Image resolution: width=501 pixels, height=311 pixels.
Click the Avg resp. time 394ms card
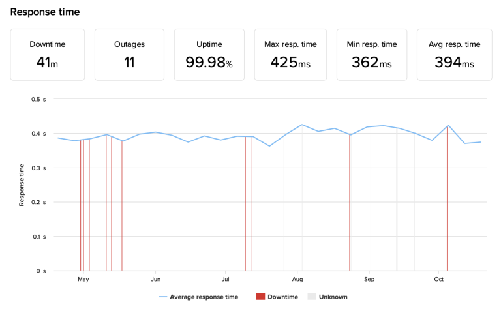coord(454,55)
